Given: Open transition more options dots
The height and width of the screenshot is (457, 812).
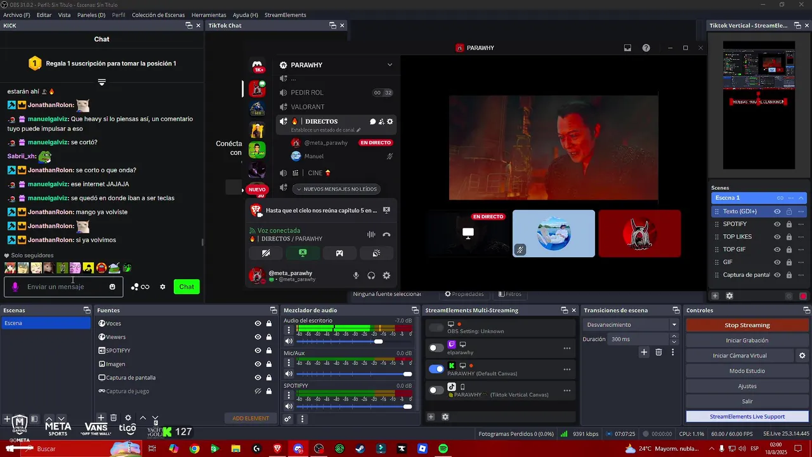Looking at the screenshot, I should [x=672, y=352].
